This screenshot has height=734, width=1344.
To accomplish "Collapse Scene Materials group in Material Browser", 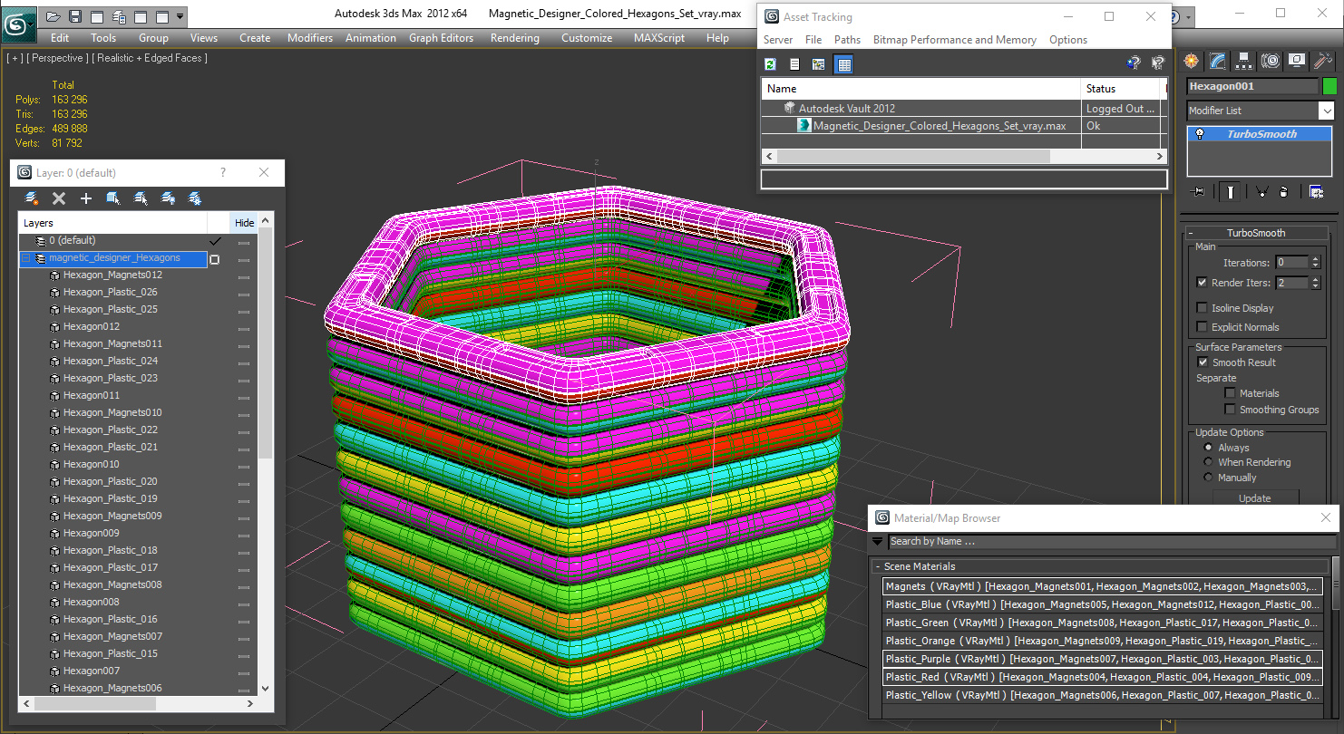I will 878,566.
